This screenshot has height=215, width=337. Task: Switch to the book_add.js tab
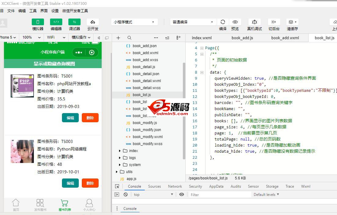point(242,38)
